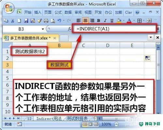Toggle Bold formatting
The height and width of the screenshot is (130, 163).
pos(98,21)
